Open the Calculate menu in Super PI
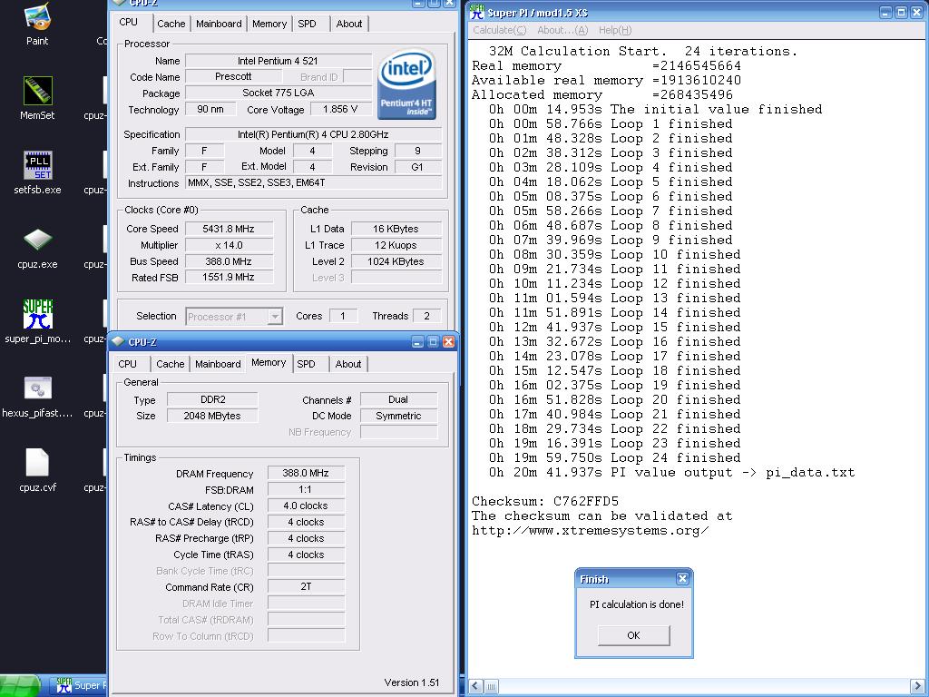Image resolution: width=929 pixels, height=697 pixels. coord(500,30)
